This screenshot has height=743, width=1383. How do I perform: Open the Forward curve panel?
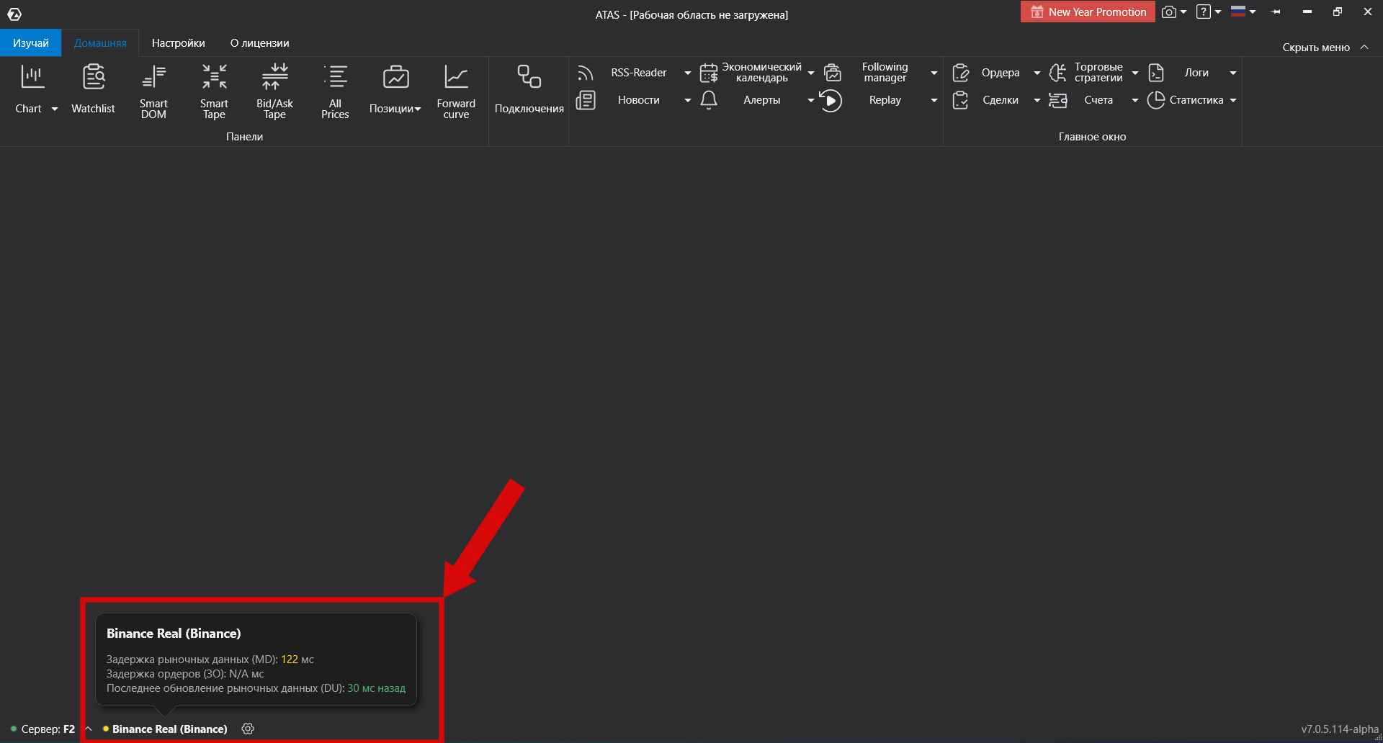[x=456, y=90]
